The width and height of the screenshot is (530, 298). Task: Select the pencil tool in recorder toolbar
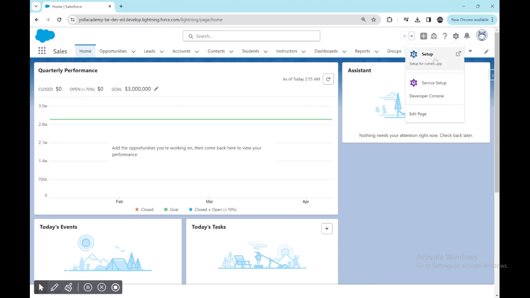[x=54, y=288]
